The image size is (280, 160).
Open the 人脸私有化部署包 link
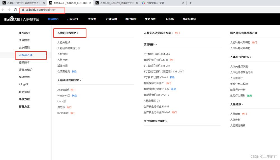[x=240, y=43]
